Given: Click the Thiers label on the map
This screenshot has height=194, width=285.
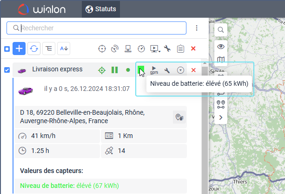Looking at the screenshot, I should [240, 181].
